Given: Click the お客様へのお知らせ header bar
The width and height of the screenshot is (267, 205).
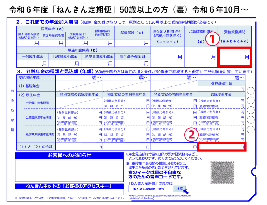Looking at the screenshot, I should click(x=69, y=156).
